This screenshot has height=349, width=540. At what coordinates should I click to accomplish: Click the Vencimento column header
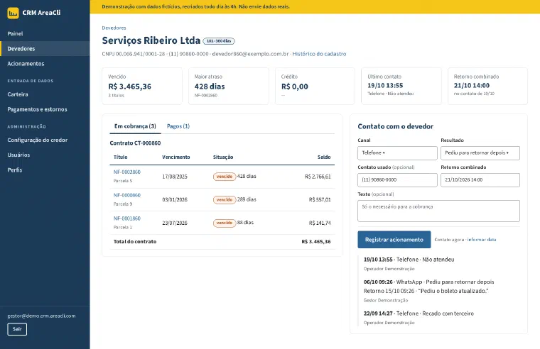coord(176,157)
